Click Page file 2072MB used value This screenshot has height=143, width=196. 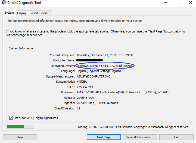(98, 103)
